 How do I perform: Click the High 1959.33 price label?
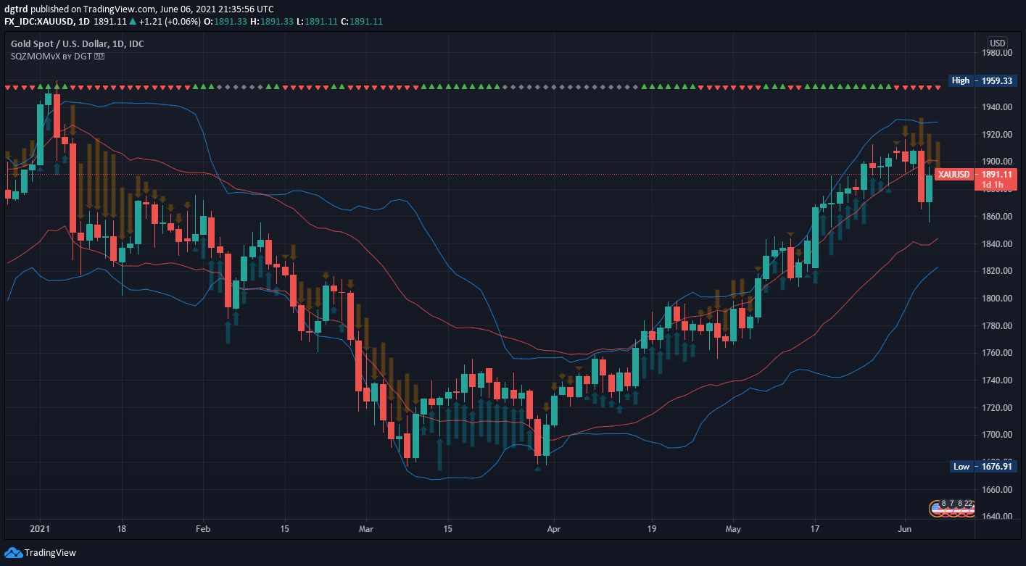pyautogui.click(x=982, y=80)
